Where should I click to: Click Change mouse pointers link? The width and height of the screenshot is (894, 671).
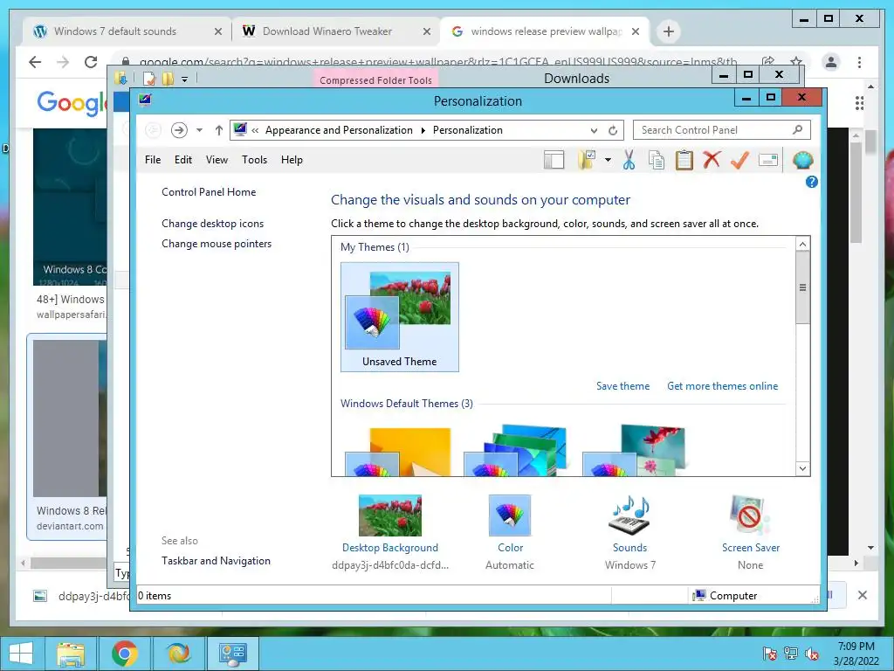tap(217, 244)
